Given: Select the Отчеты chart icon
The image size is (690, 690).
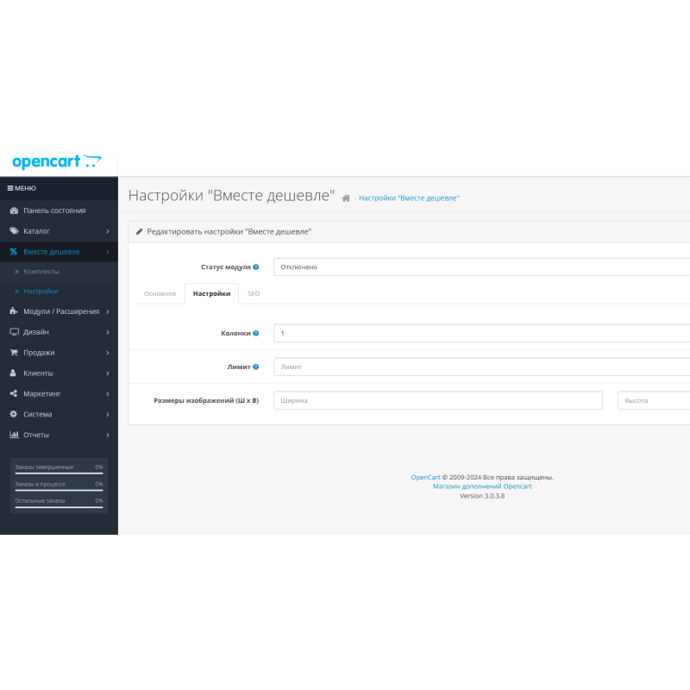Looking at the screenshot, I should (x=13, y=434).
